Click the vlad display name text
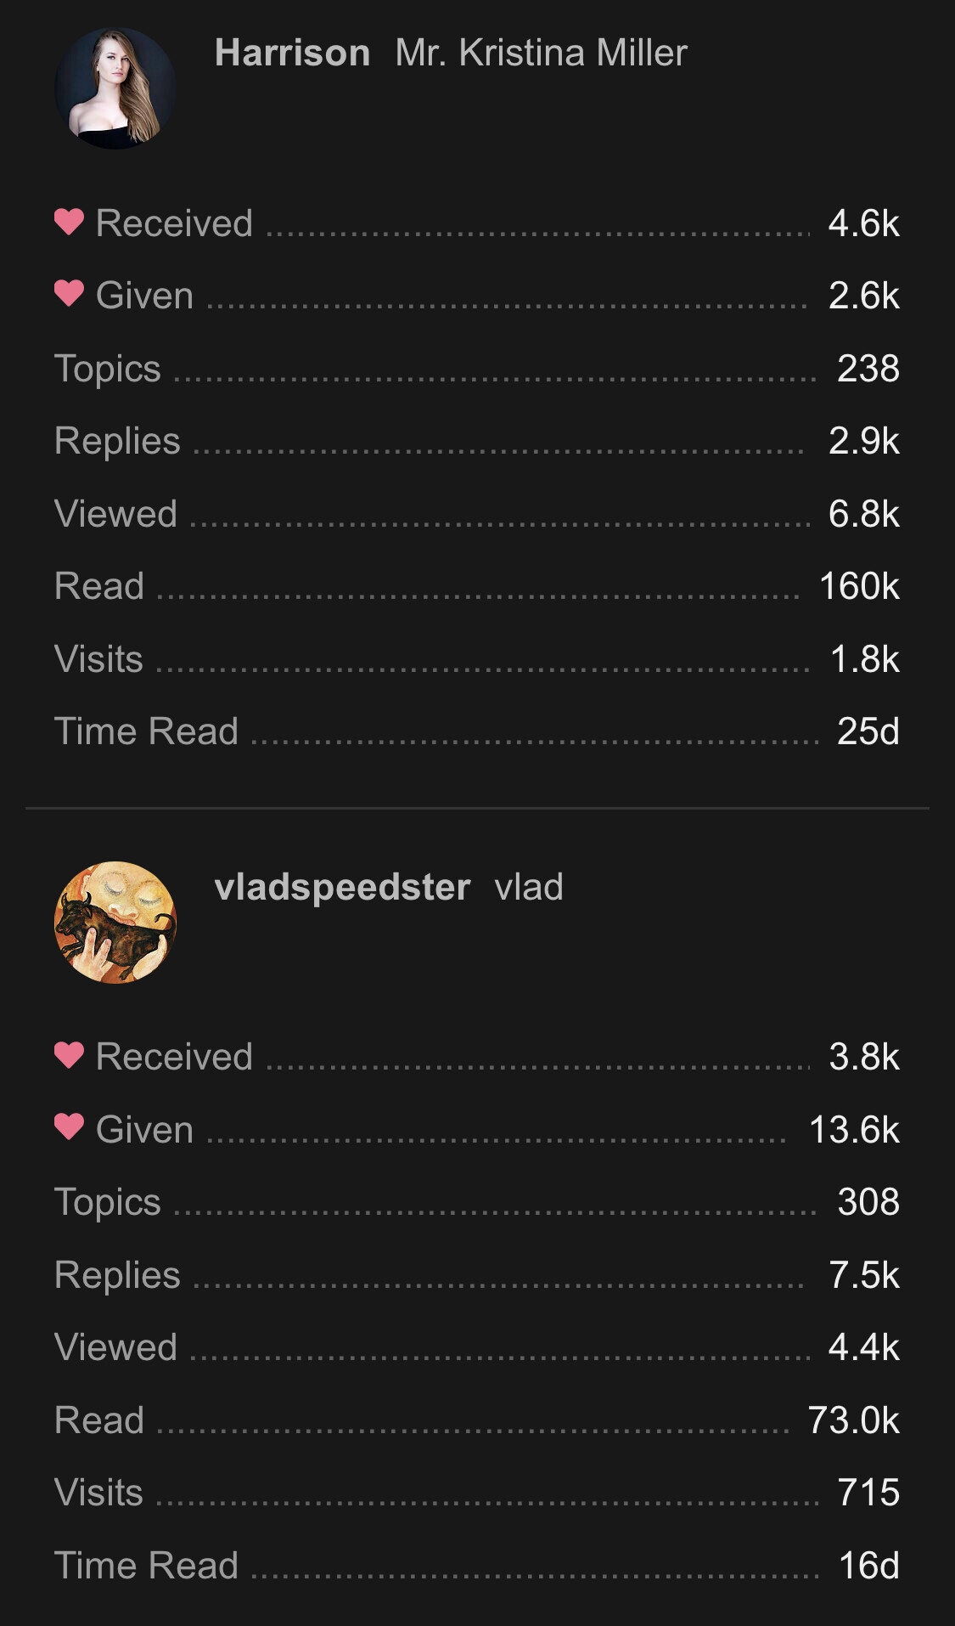This screenshot has height=1626, width=955. (529, 887)
